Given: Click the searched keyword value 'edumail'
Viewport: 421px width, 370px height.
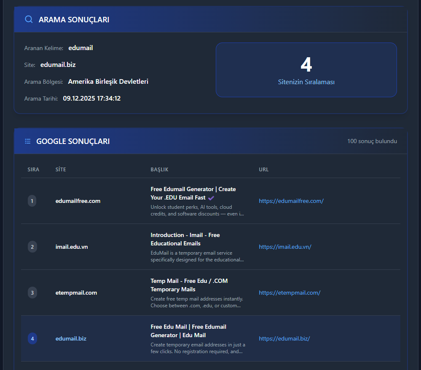Looking at the screenshot, I should coord(80,48).
